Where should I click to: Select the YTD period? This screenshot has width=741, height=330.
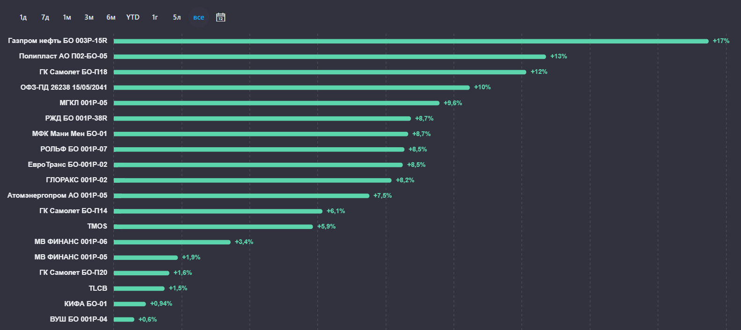pos(133,17)
